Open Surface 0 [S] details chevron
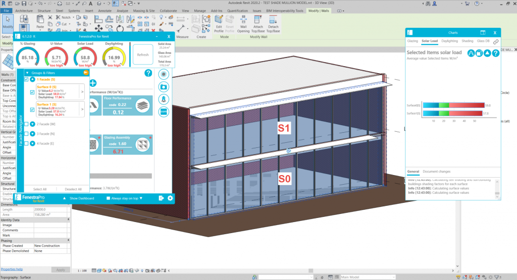The image size is (517, 280). coord(82,92)
